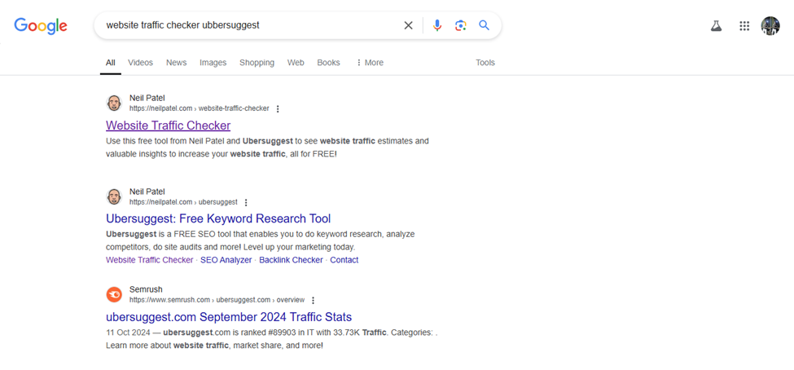Click the Google logo

point(41,26)
